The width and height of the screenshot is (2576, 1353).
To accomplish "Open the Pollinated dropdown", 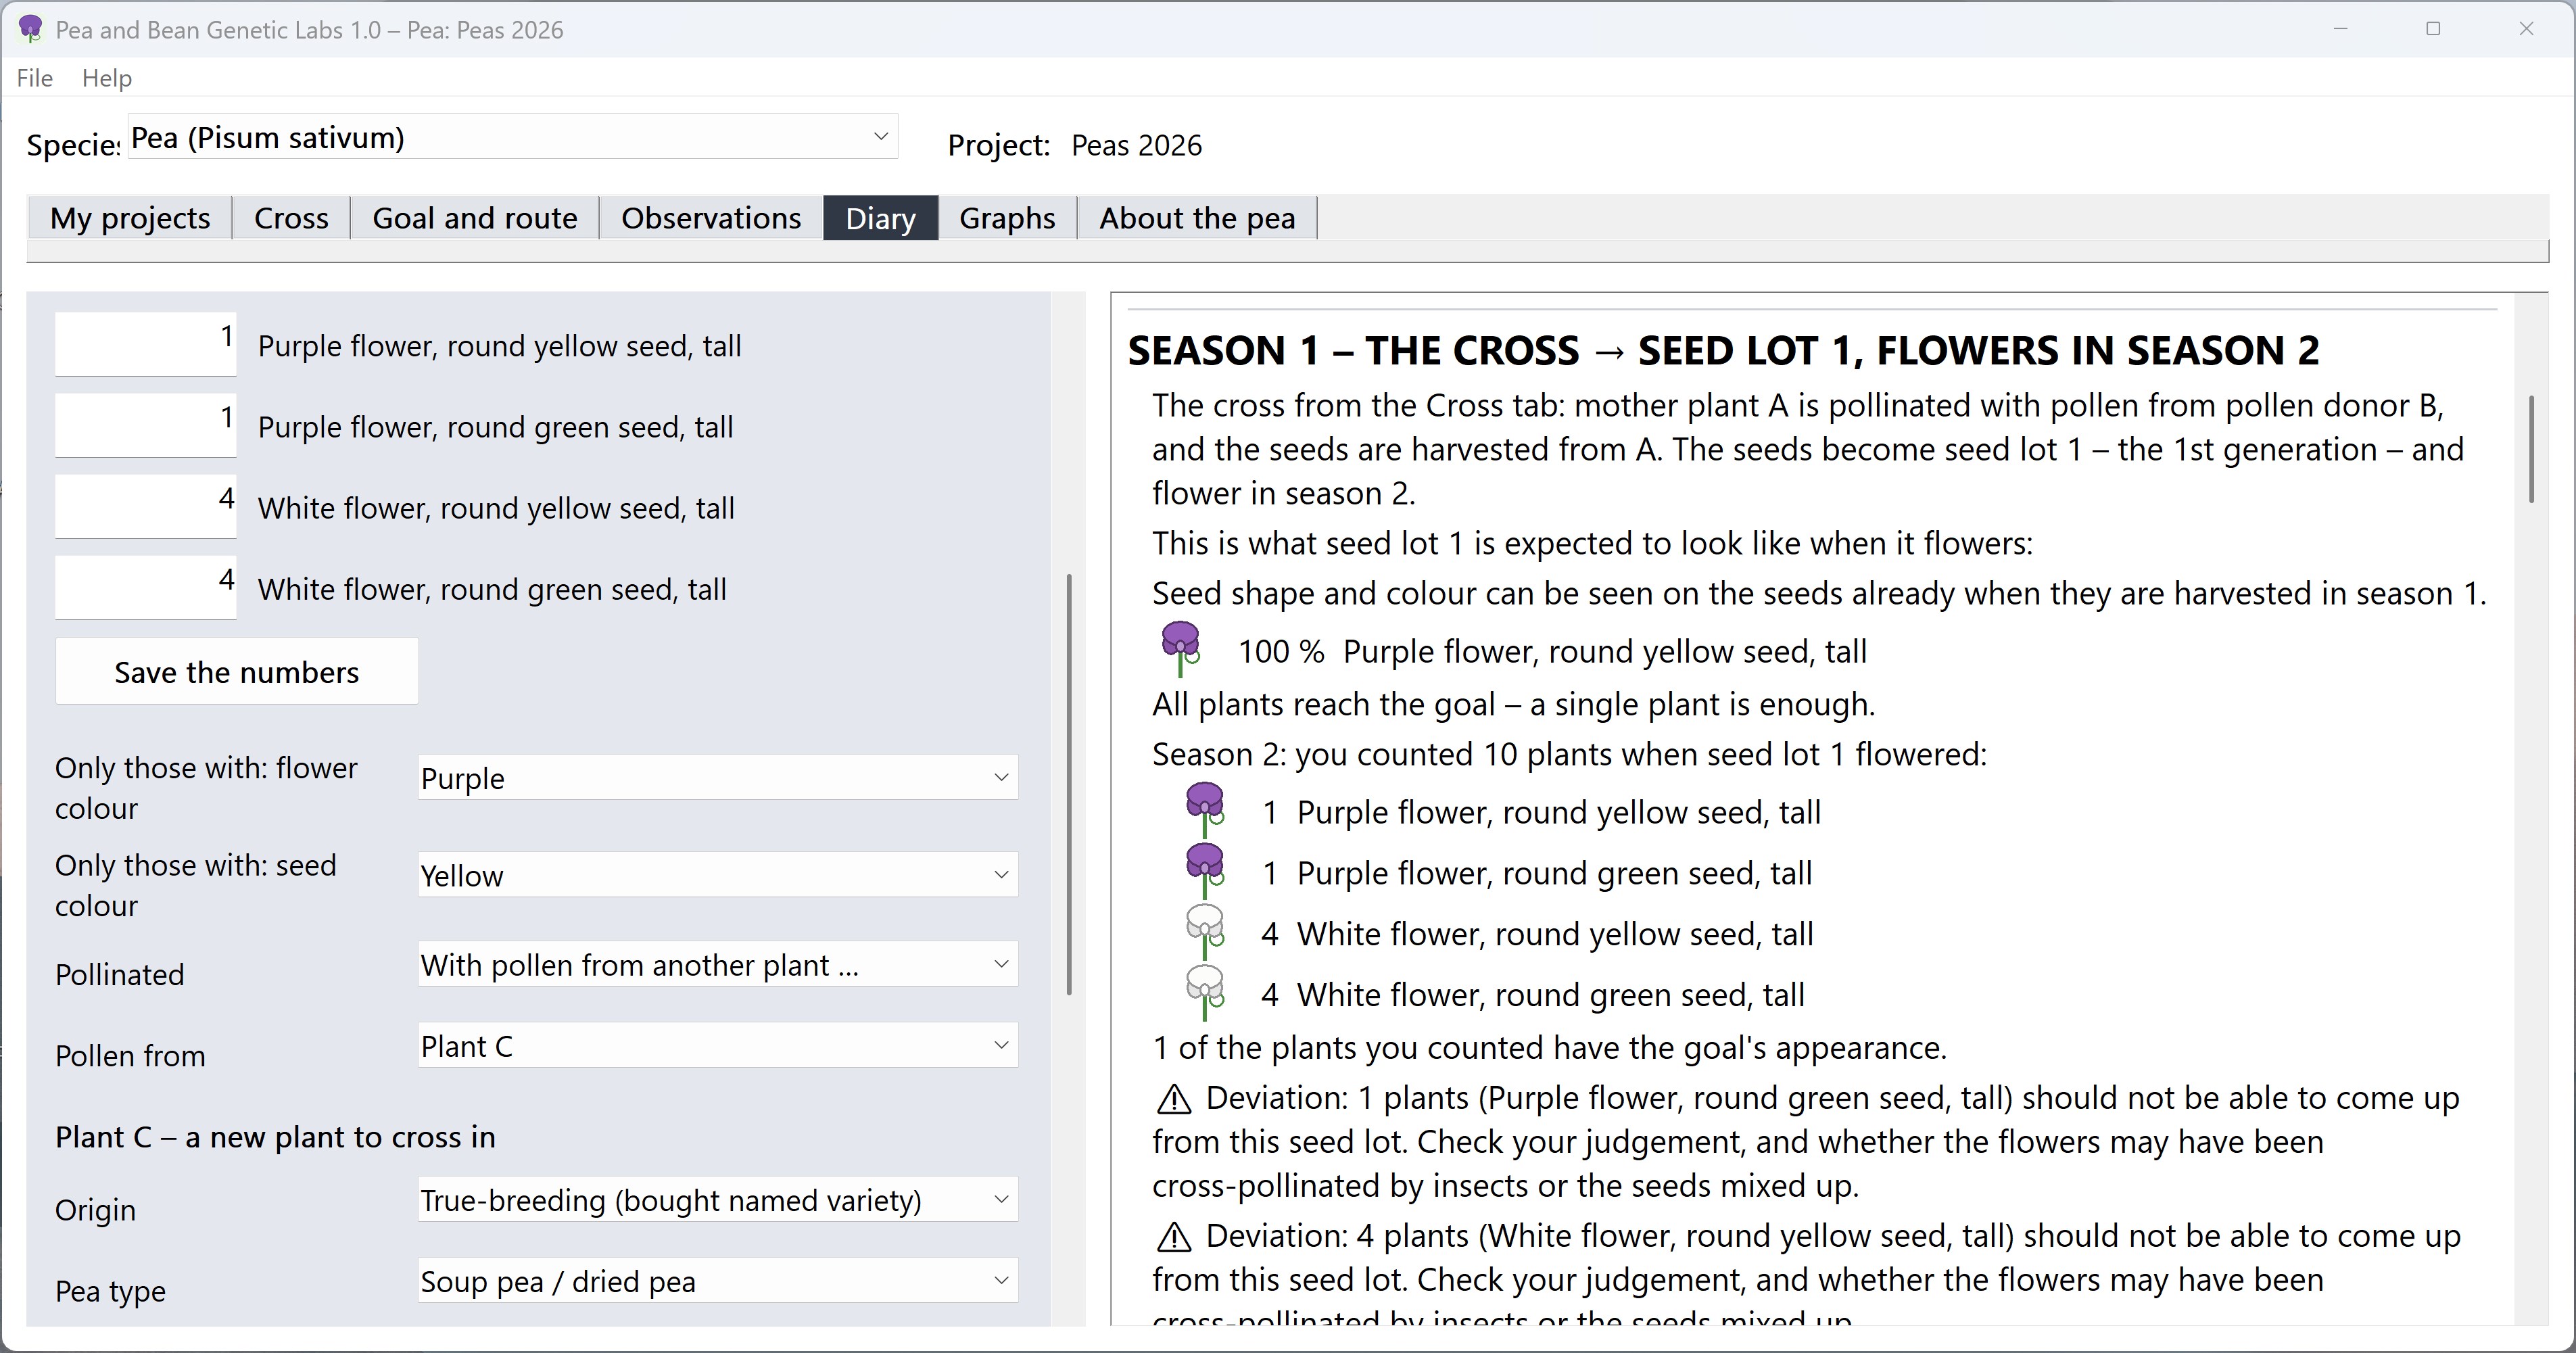I will coord(717,964).
